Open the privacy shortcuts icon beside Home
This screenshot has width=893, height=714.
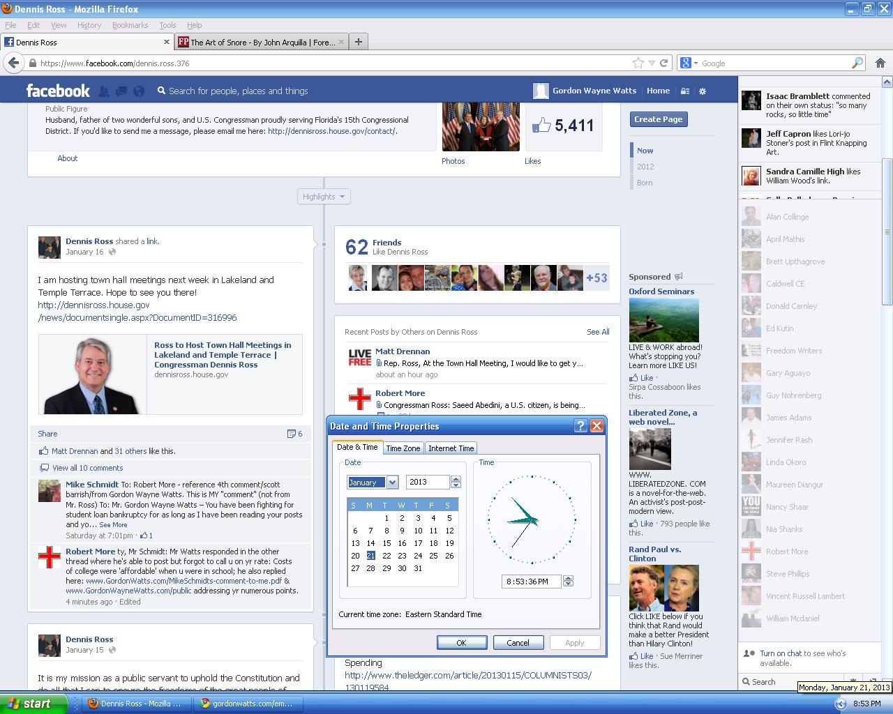[x=685, y=91]
